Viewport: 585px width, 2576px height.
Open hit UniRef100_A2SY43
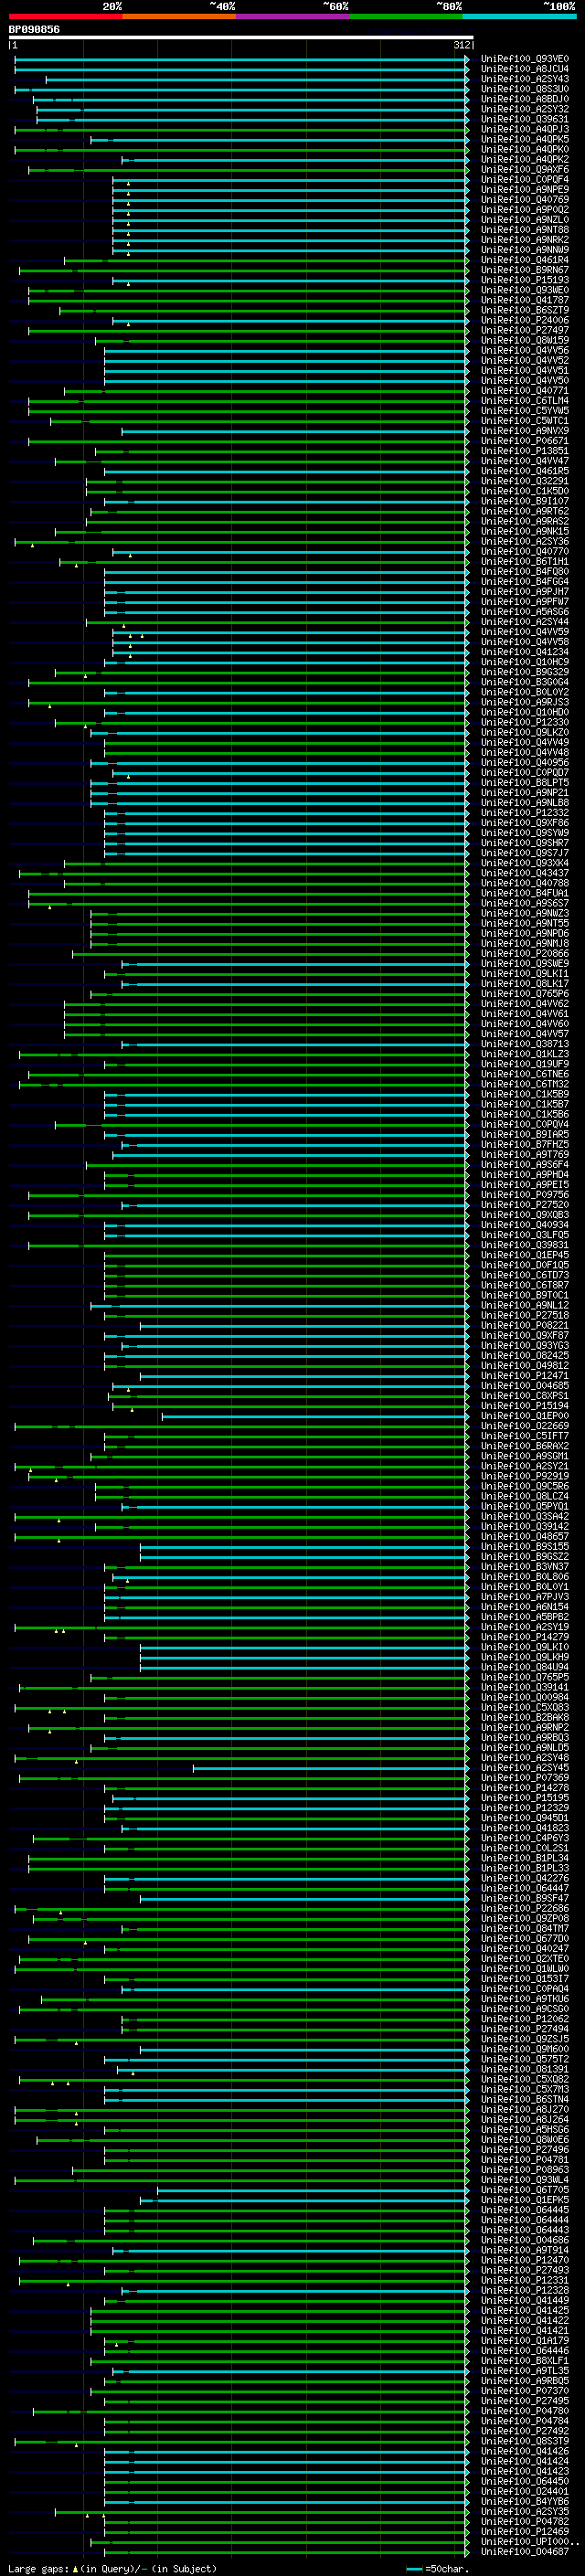click(x=525, y=80)
